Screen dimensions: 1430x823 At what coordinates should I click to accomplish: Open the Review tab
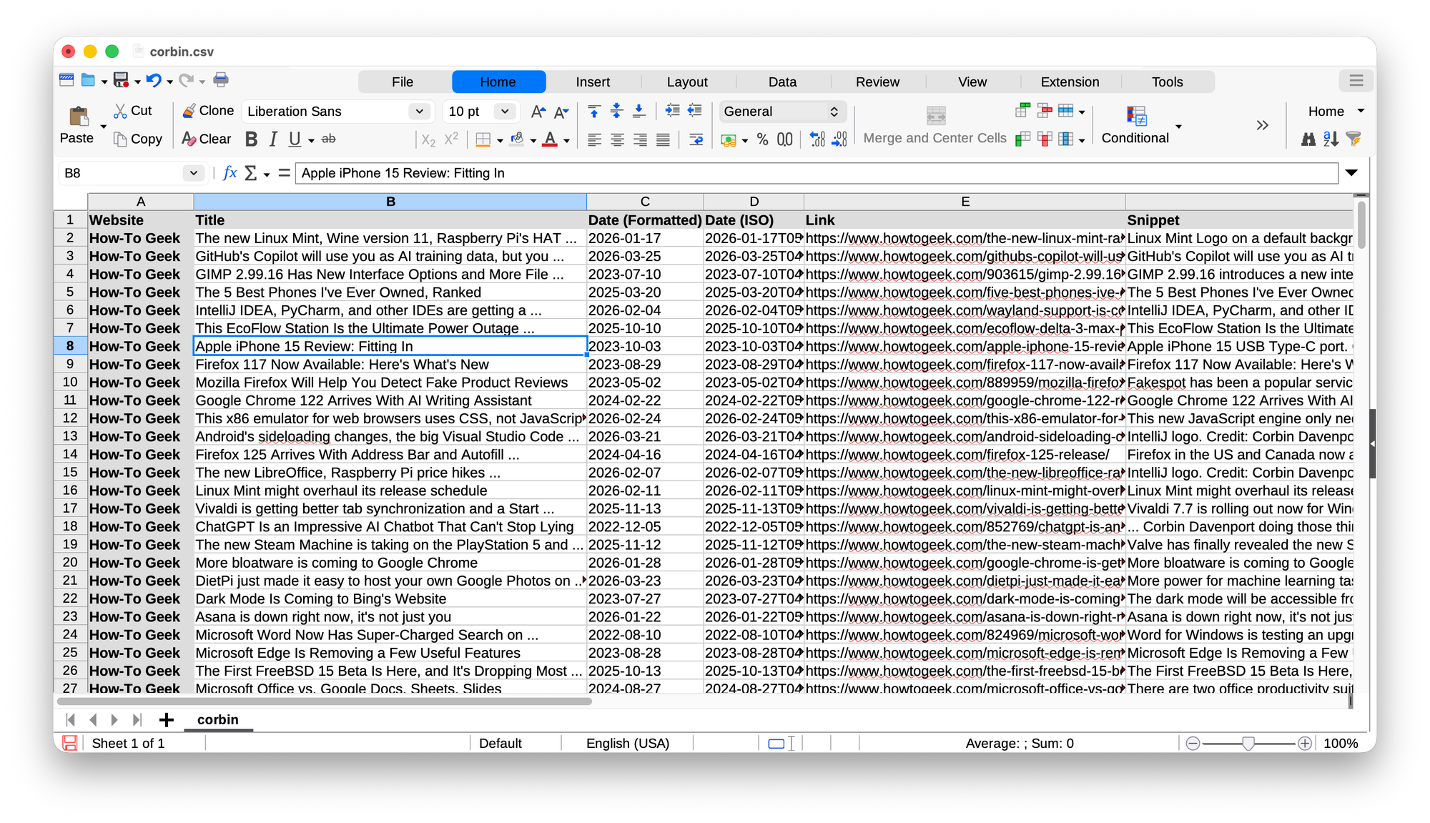877,82
